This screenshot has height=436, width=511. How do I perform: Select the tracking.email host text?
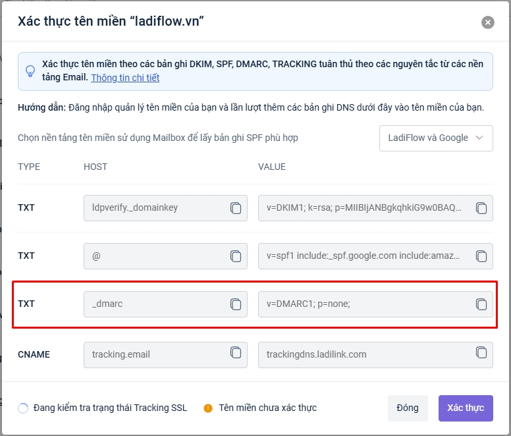(121, 354)
